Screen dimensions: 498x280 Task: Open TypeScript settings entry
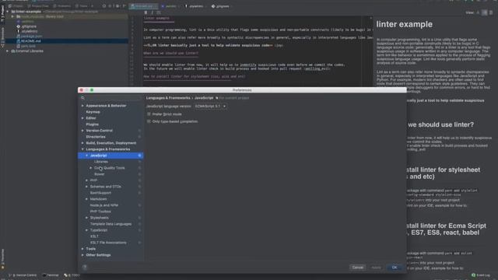click(x=99, y=230)
